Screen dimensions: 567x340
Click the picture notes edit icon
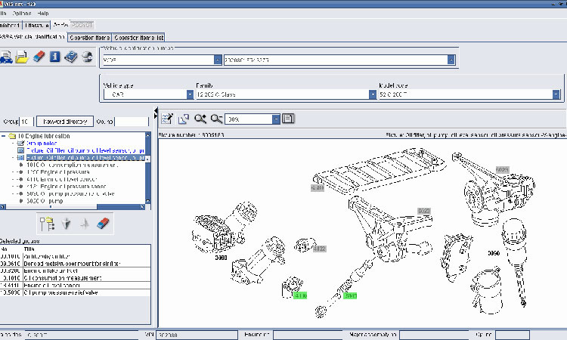tap(167, 119)
